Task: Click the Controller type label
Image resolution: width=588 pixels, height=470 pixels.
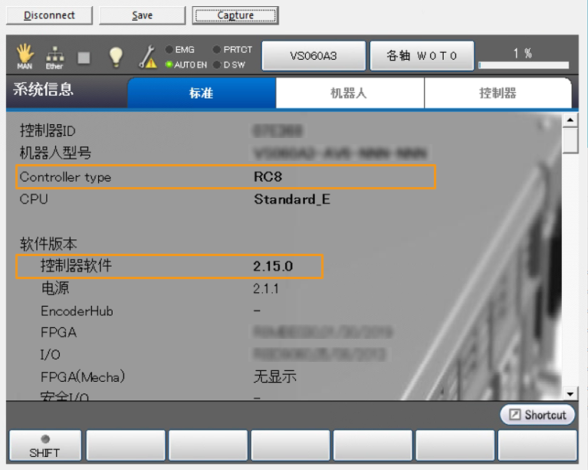Action: (65, 176)
